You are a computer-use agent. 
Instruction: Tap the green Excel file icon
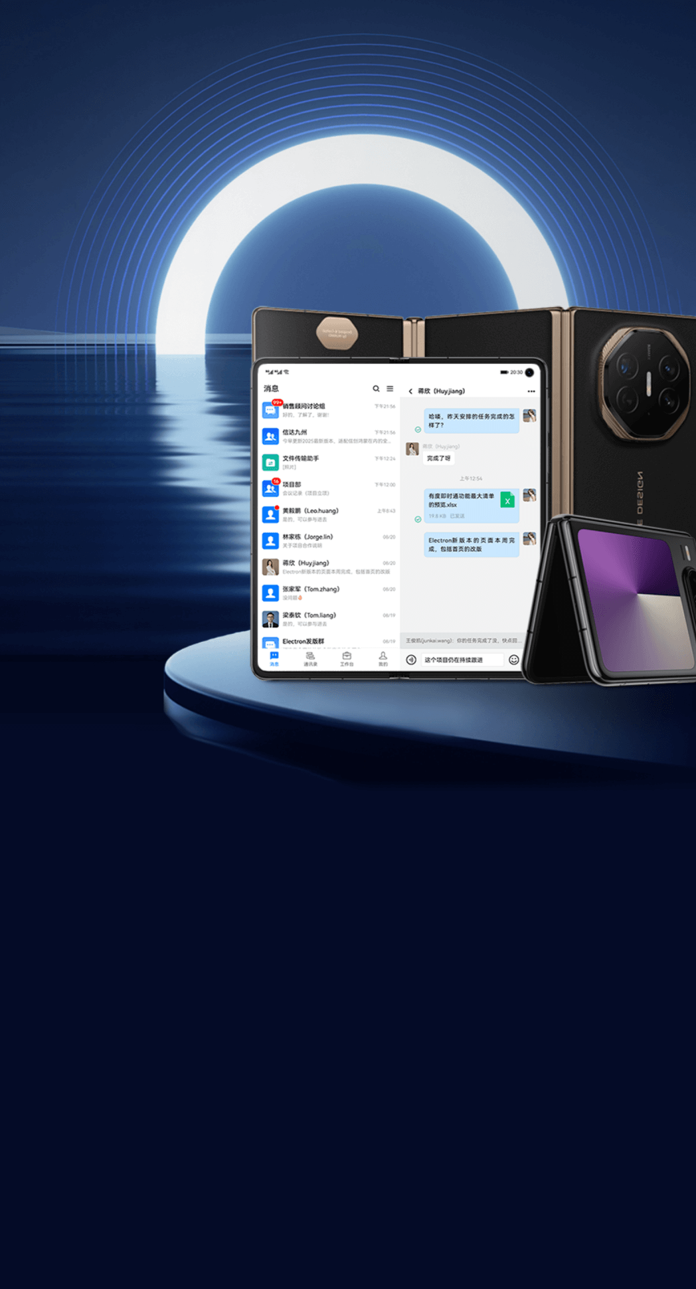pos(507,501)
